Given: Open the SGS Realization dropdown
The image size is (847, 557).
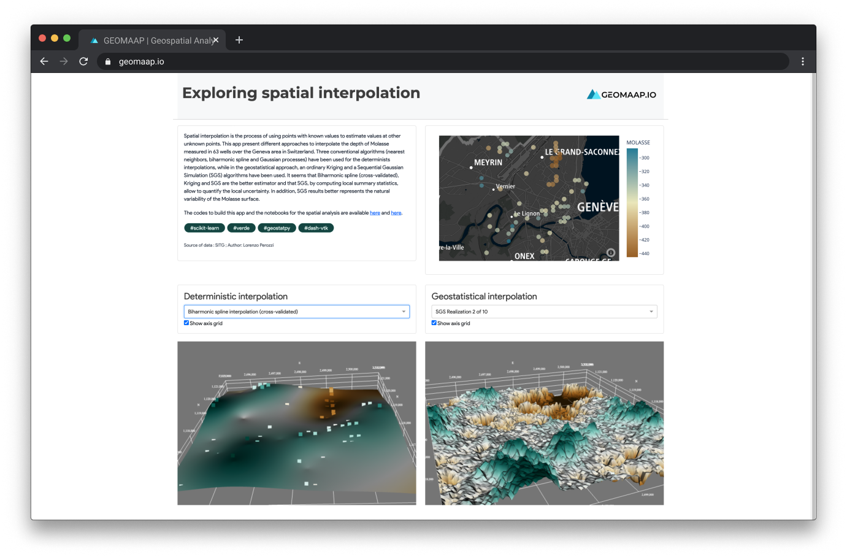Looking at the screenshot, I should pyautogui.click(x=544, y=312).
